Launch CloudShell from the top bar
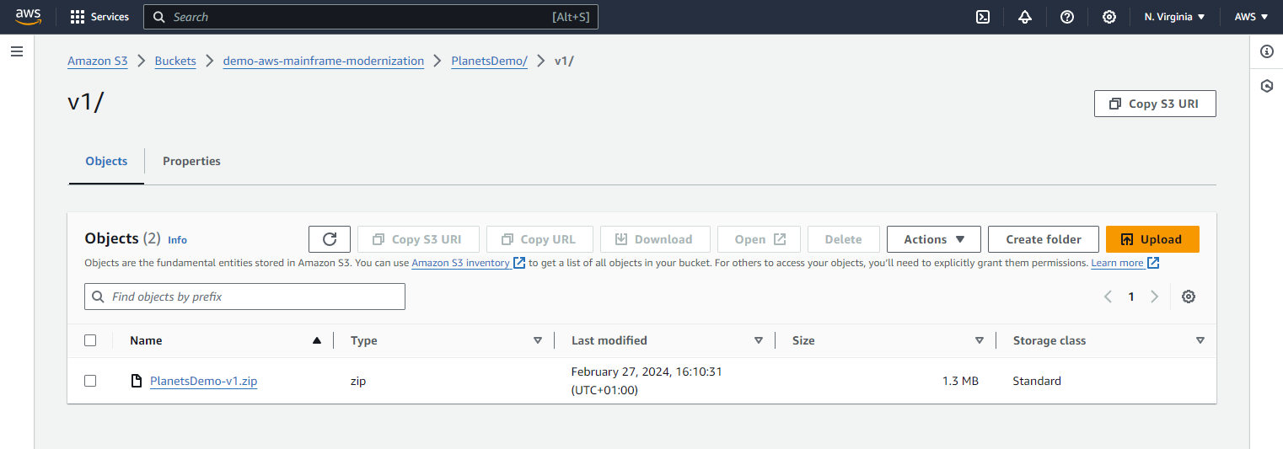This screenshot has height=449, width=1283. pyautogui.click(x=983, y=17)
